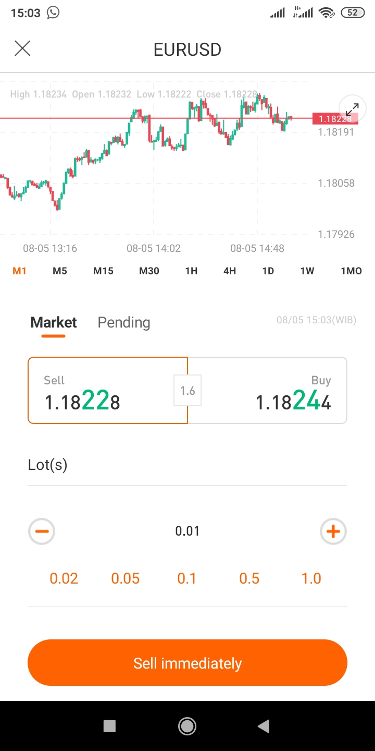Increase lot size with plus button
This screenshot has width=375, height=751.
(333, 531)
